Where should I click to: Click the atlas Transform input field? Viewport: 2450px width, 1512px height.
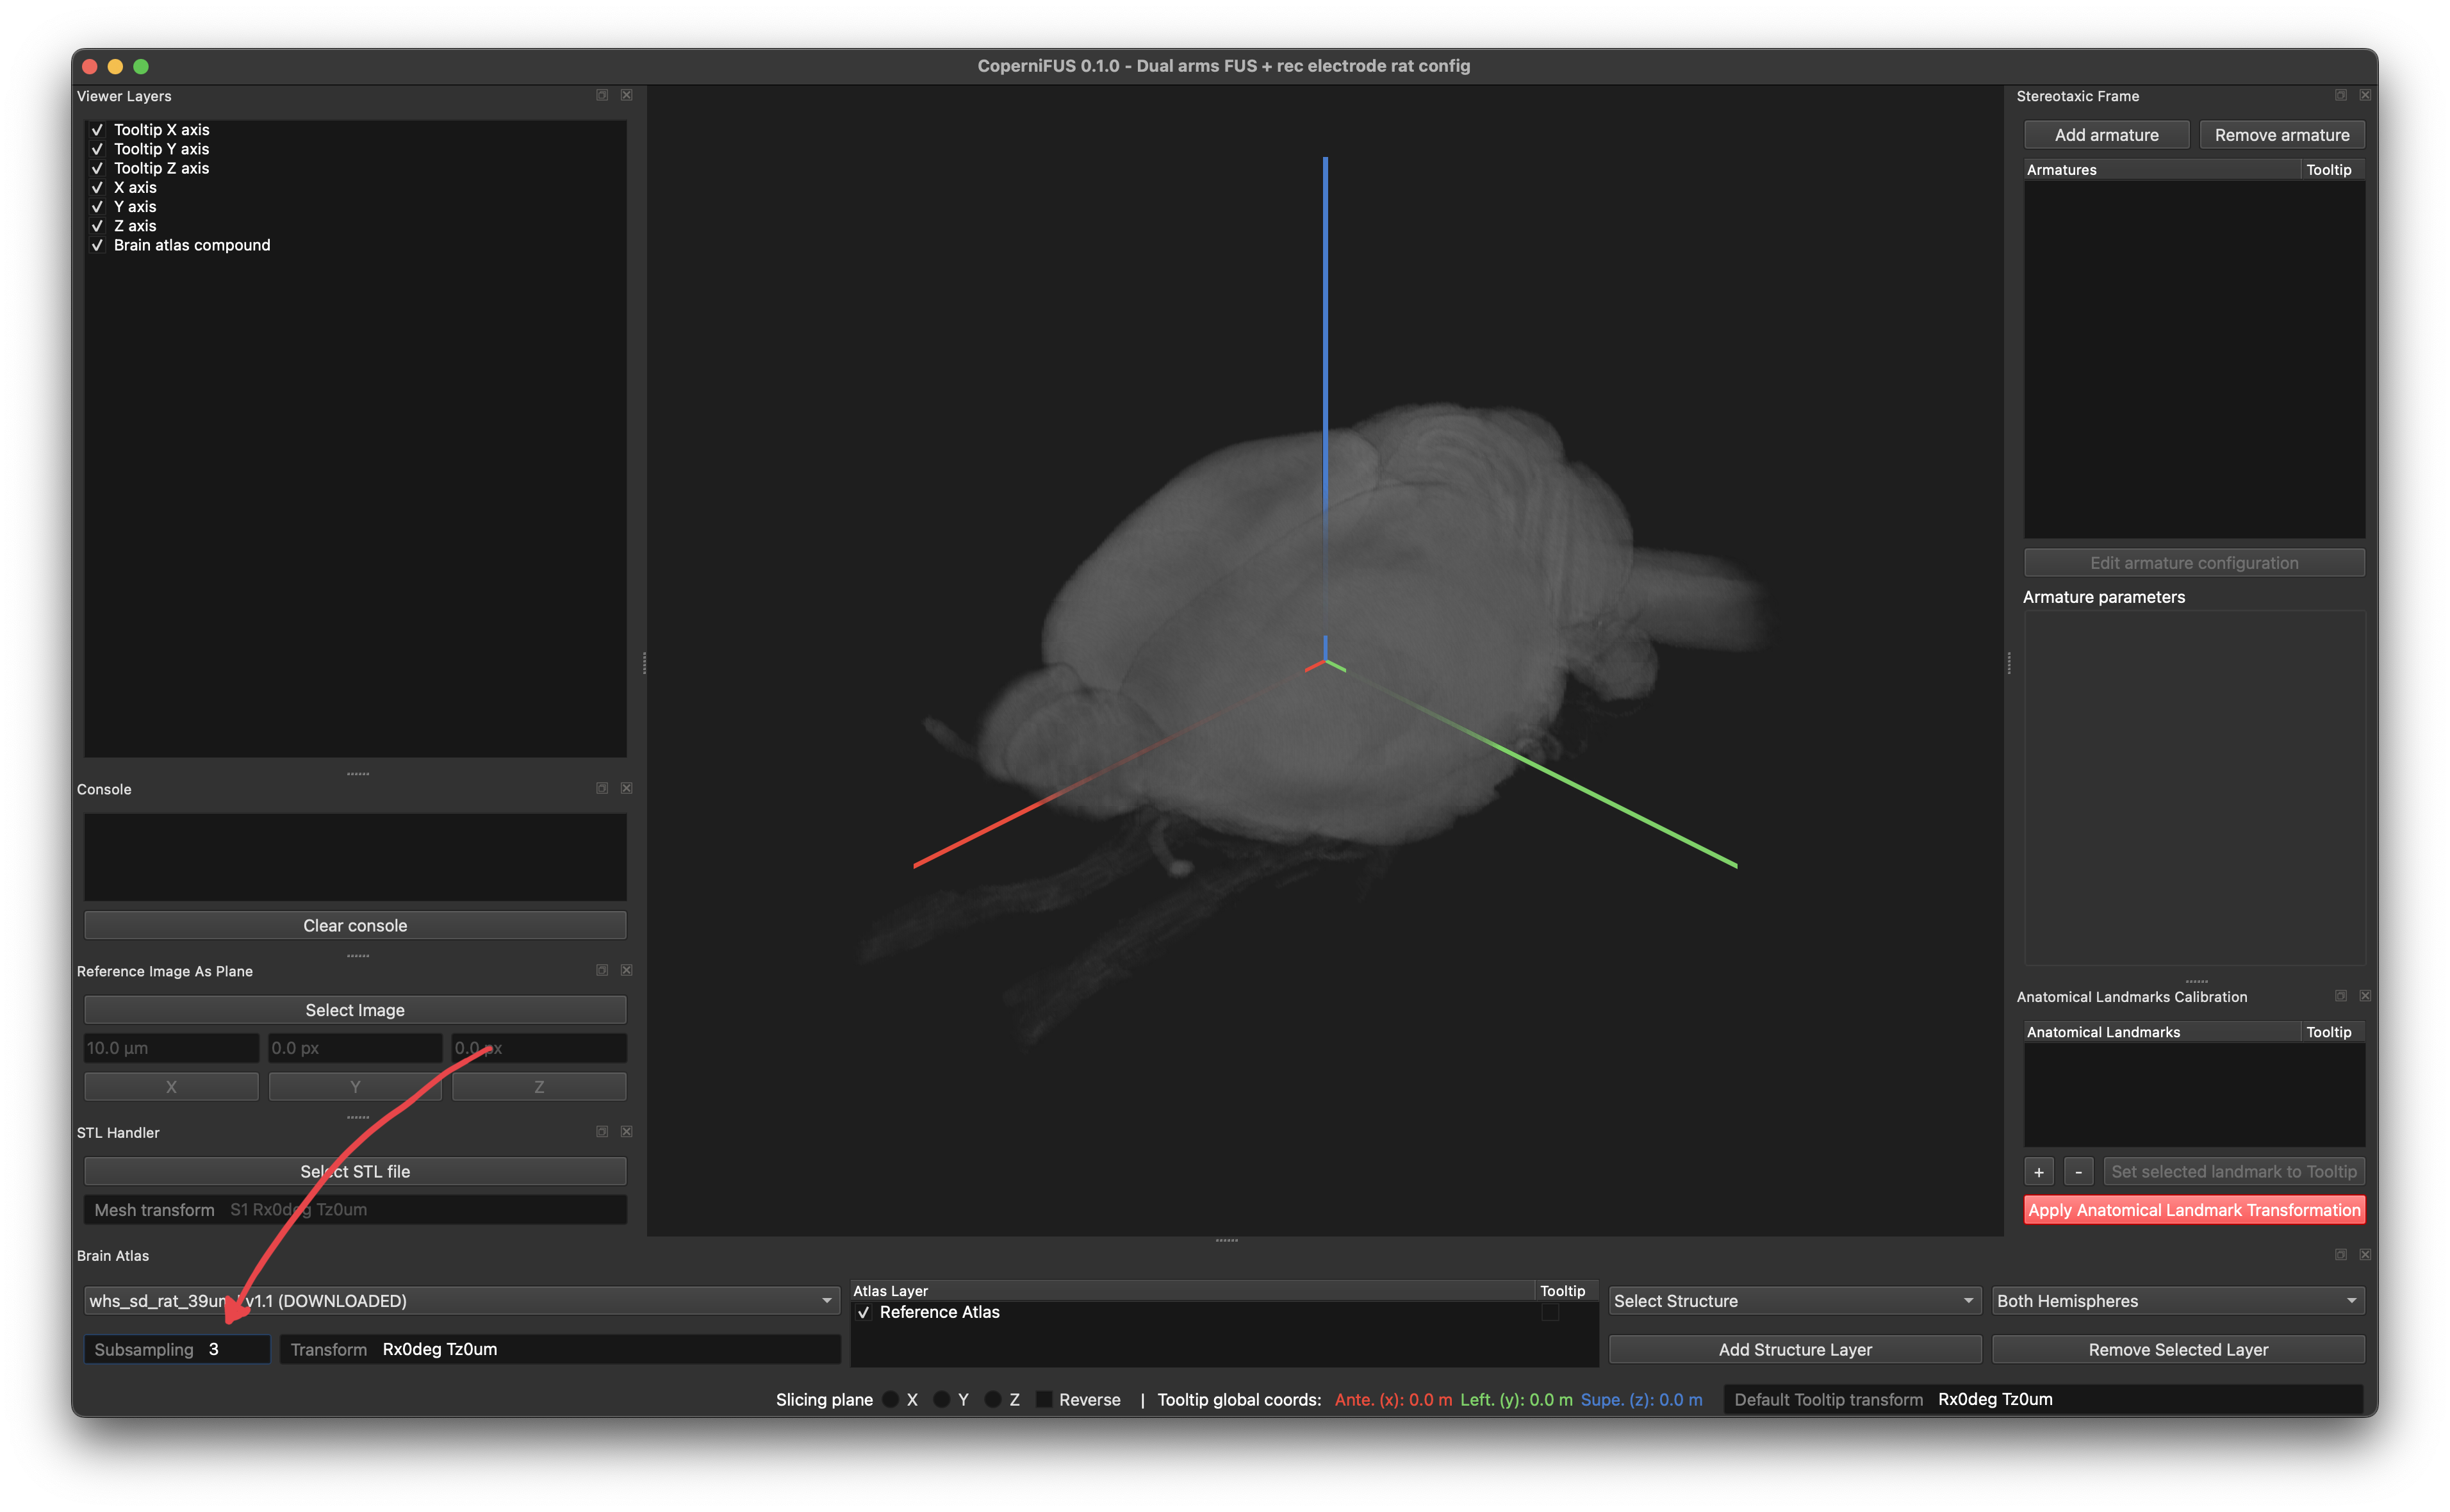[x=560, y=1349]
